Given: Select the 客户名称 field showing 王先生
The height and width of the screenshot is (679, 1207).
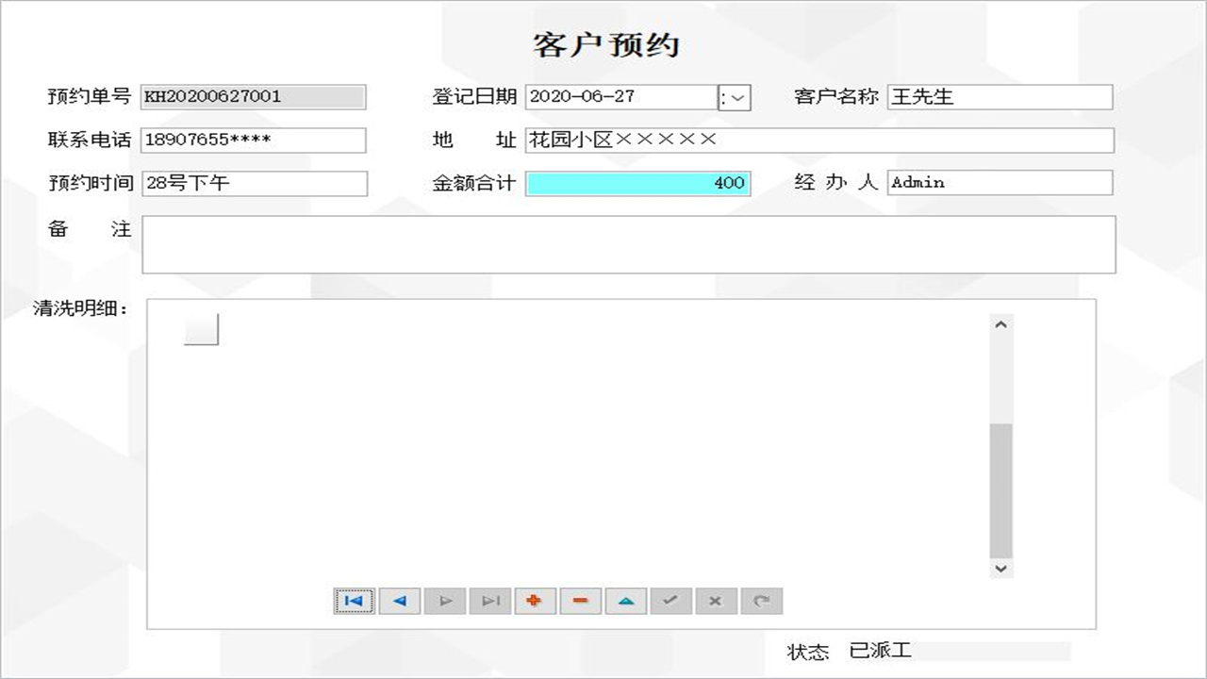Looking at the screenshot, I should [1000, 97].
